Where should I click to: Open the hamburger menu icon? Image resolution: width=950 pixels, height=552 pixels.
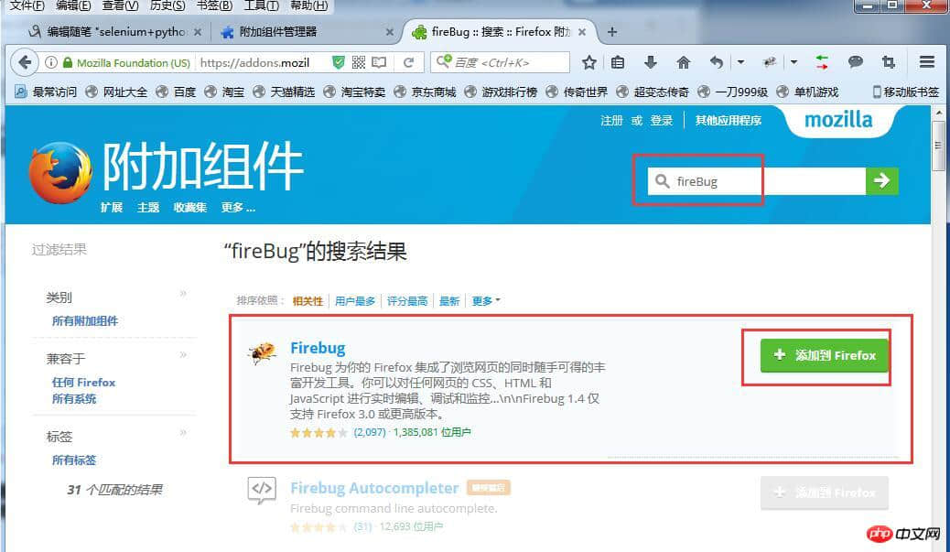(x=926, y=62)
